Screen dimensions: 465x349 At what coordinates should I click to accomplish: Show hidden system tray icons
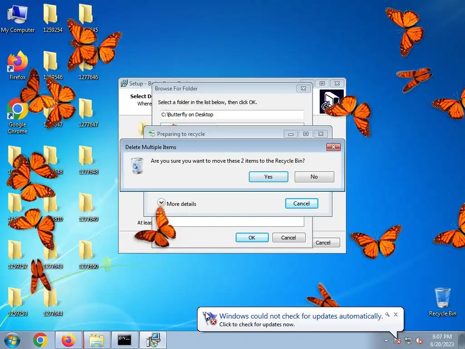point(386,341)
